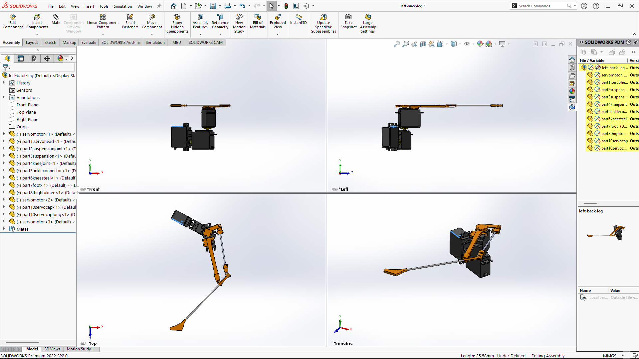Click the Mate tool icon
Screen dimensions: 639x359
coord(56,17)
